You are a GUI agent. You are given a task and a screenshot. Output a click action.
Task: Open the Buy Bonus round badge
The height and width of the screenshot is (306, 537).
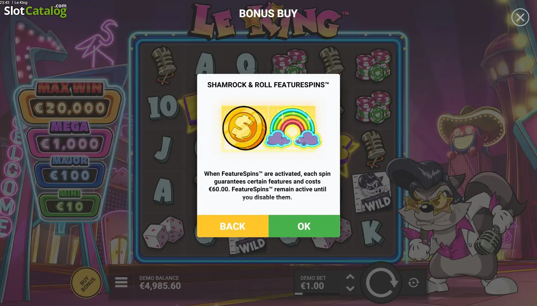(87, 283)
